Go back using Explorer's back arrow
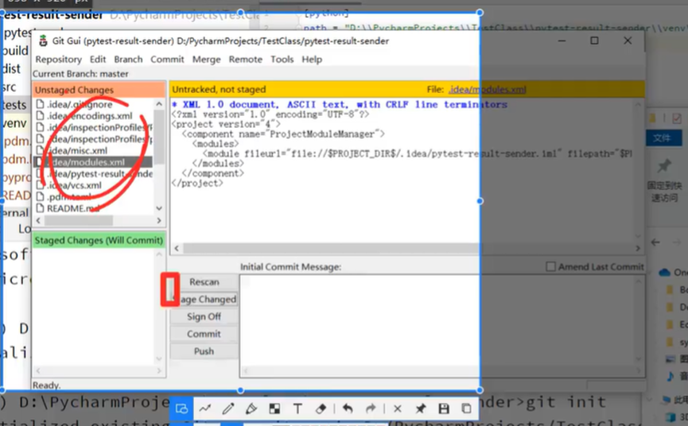Image resolution: width=688 pixels, height=426 pixels. click(655, 242)
